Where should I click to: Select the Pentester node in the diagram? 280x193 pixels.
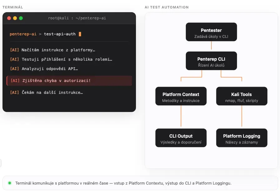[x=211, y=32]
